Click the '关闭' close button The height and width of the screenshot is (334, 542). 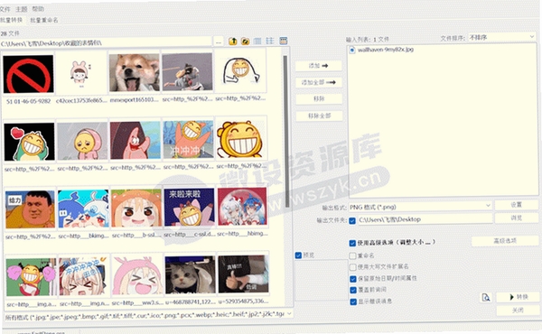pos(519,311)
